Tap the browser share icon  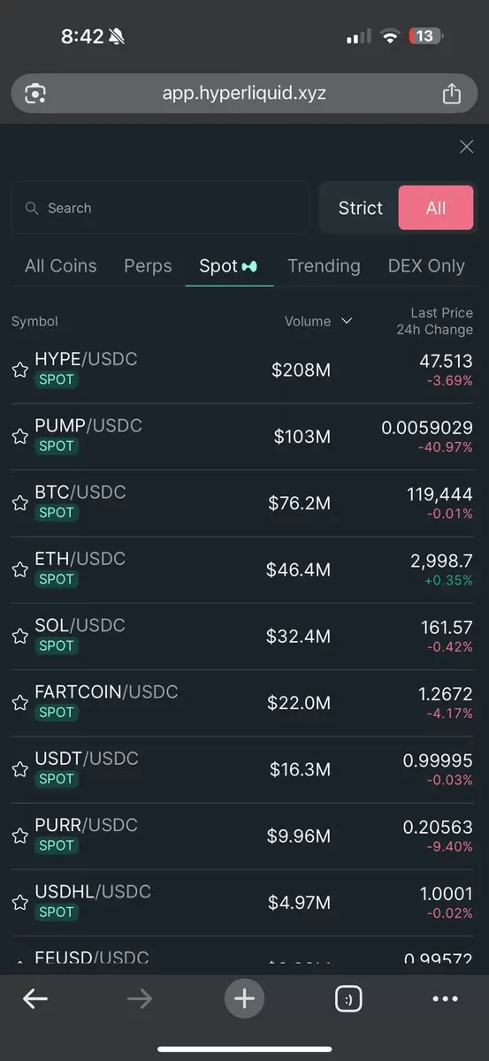451,93
